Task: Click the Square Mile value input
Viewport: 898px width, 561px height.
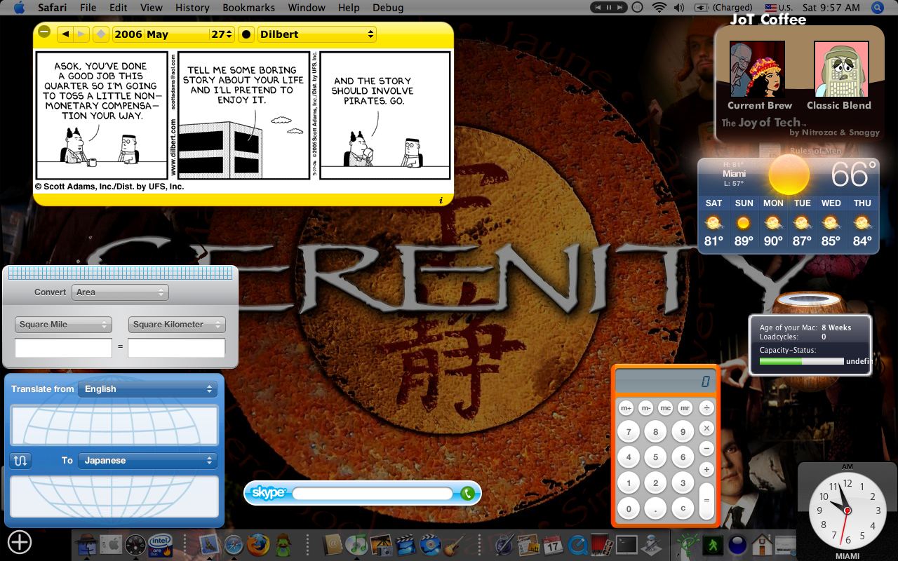Action: coord(63,348)
